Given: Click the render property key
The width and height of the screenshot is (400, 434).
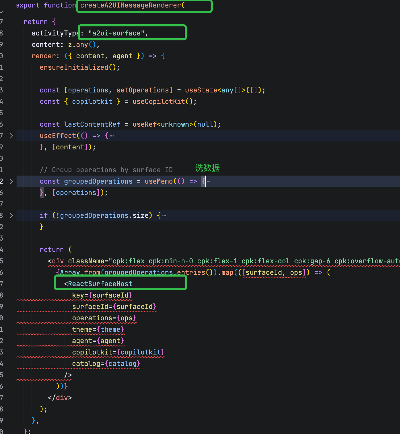Looking at the screenshot, I should pos(44,56).
